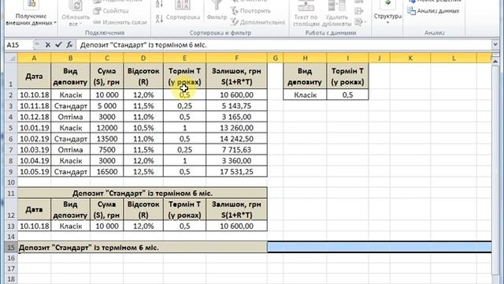504x284 pixels.
Task: Click the Класік criteria cell in column H
Action: tap(305, 95)
